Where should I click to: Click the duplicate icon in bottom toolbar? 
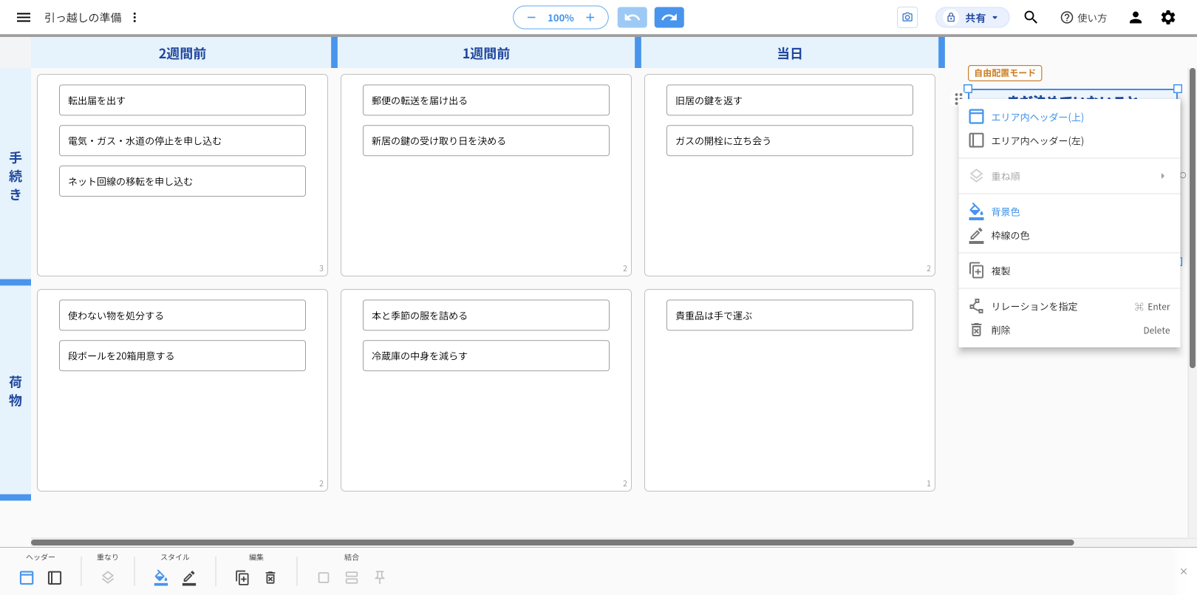242,578
